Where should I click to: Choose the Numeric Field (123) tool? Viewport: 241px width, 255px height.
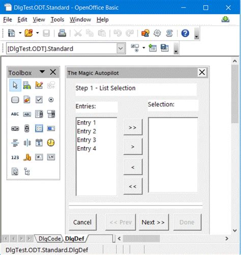tap(15, 157)
